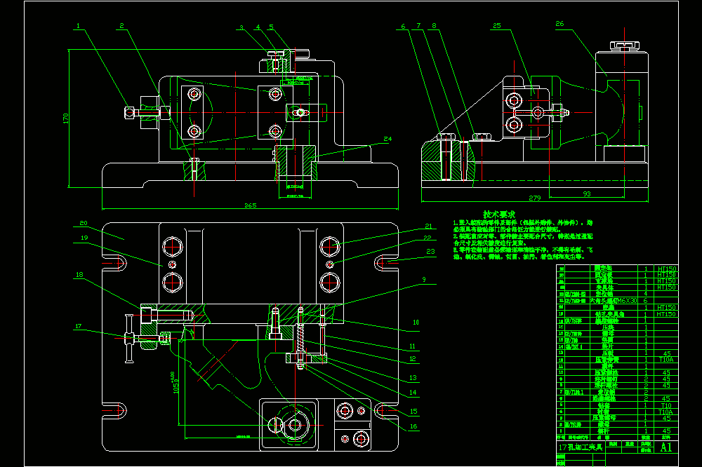The image size is (702, 467).
Task: Click part balloon number 24
Action: click(x=388, y=139)
